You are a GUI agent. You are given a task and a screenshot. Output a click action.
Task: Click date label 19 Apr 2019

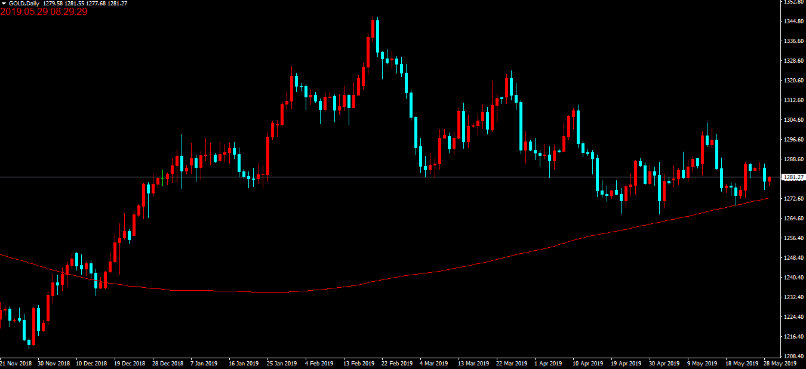[x=626, y=363]
